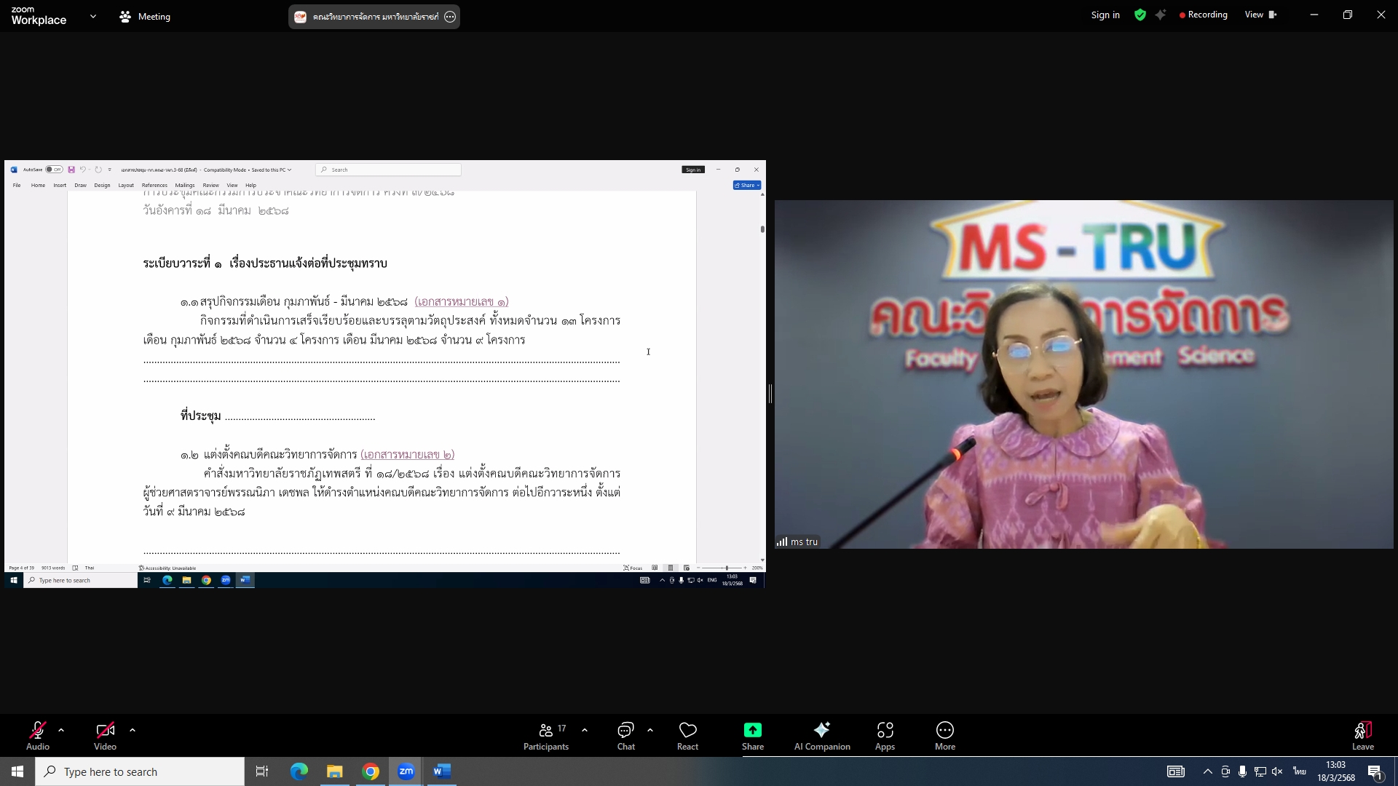Switch to the Meeting tab
This screenshot has height=786, width=1398.
(x=145, y=16)
